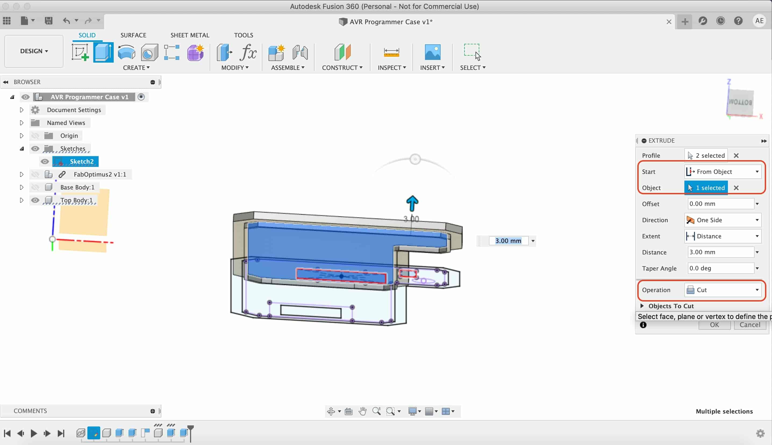
Task: Hide Sketch2 visibility eye
Action: [45, 162]
